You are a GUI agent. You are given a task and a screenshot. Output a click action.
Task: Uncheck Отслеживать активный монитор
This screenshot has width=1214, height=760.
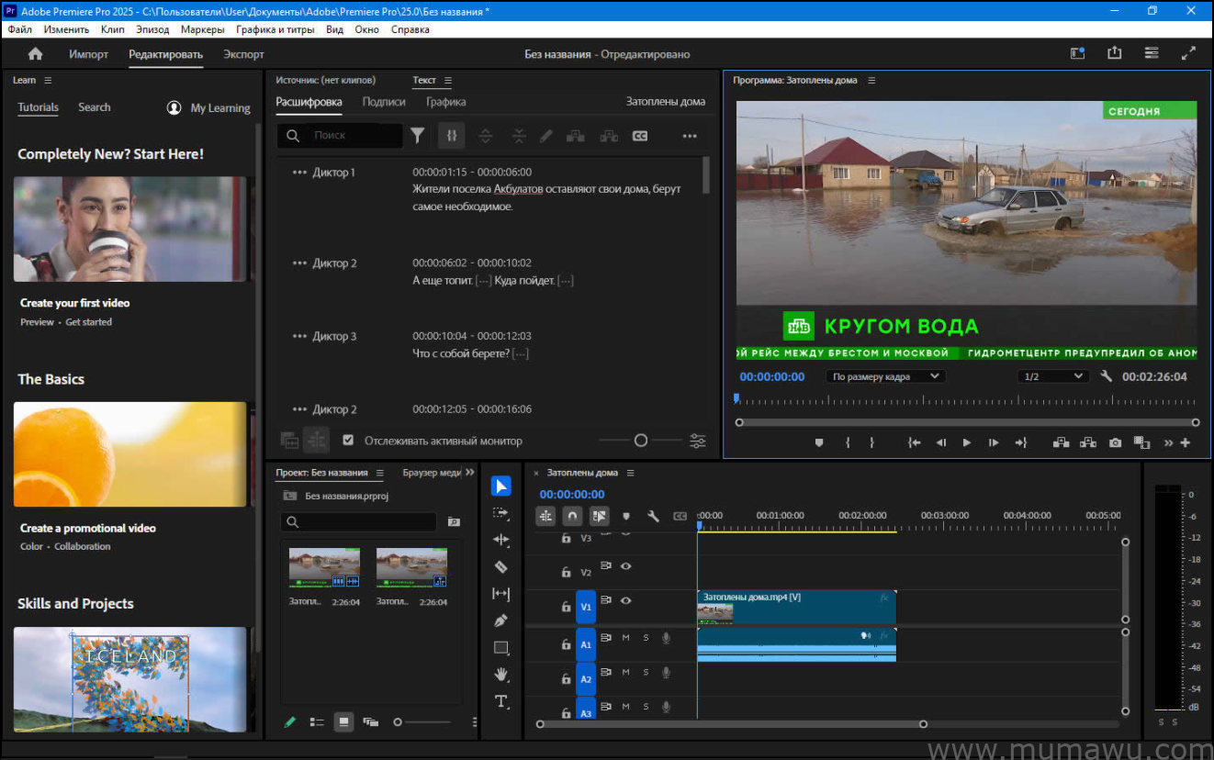348,440
